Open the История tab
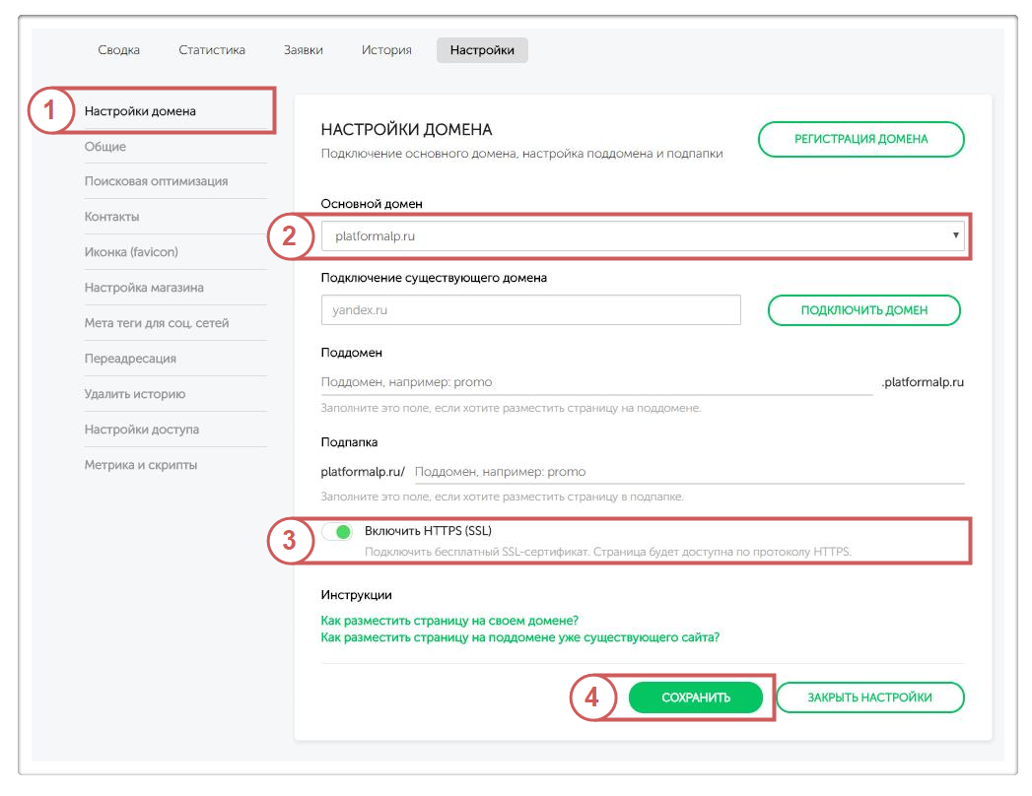This screenshot has height=796, width=1032. [x=386, y=50]
